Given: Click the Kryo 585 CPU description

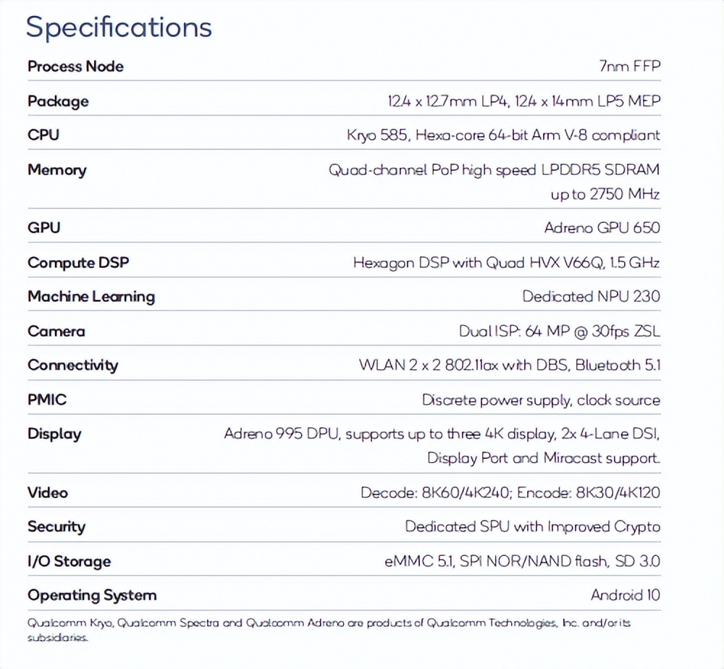Looking at the screenshot, I should tap(503, 135).
